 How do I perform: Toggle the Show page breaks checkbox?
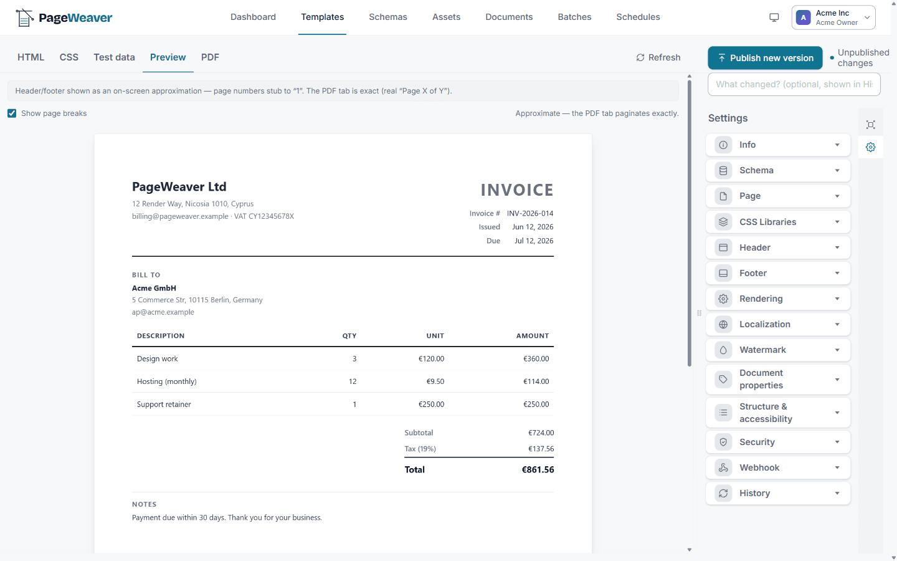point(12,113)
